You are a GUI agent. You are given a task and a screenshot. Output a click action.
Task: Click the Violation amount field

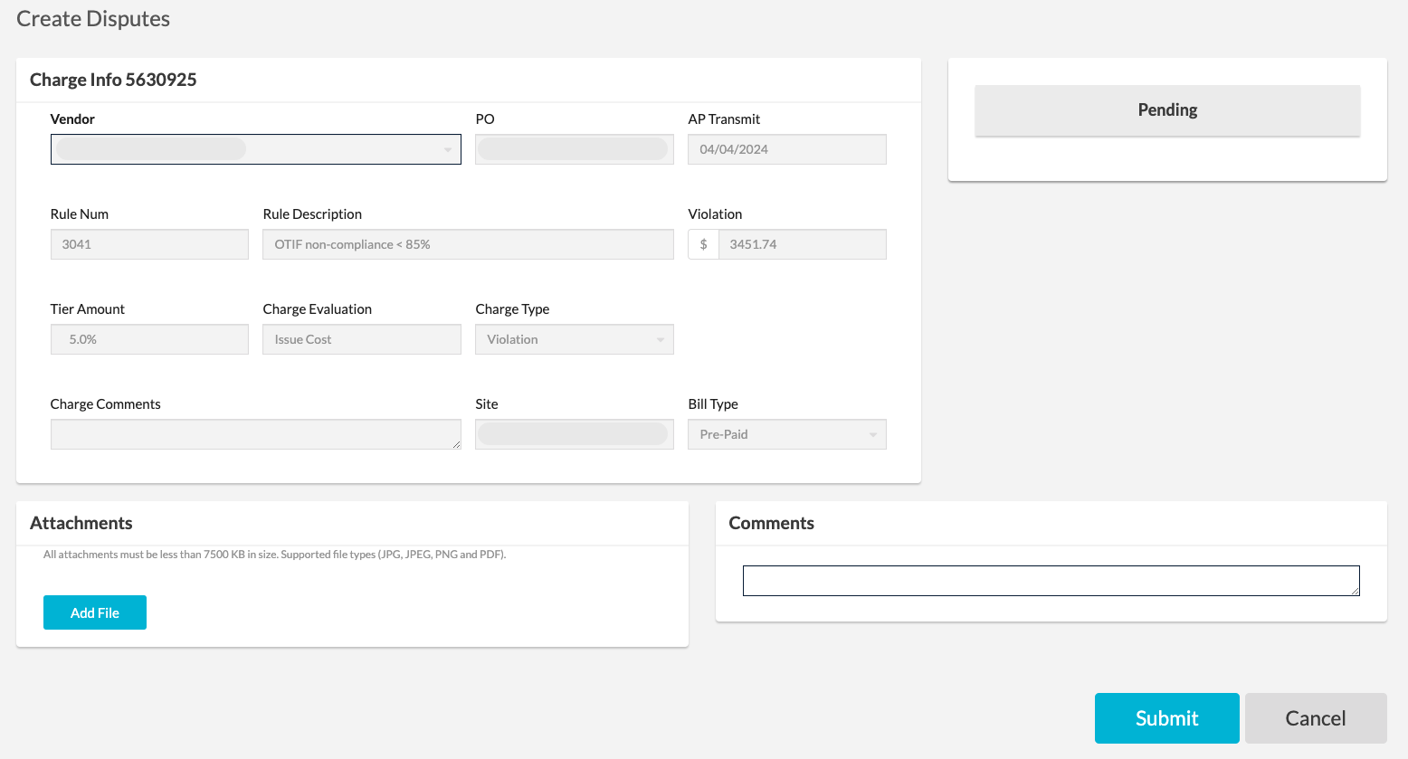coord(802,244)
